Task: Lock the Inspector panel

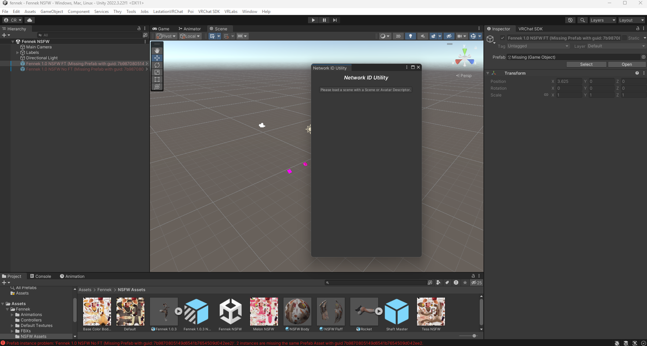Action: [x=638, y=29]
